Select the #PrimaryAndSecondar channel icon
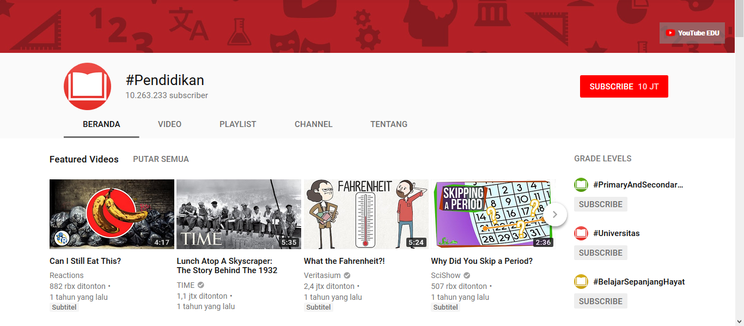 pos(581,184)
